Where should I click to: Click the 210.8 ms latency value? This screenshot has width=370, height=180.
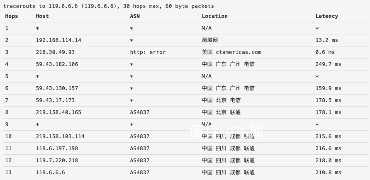(328, 173)
